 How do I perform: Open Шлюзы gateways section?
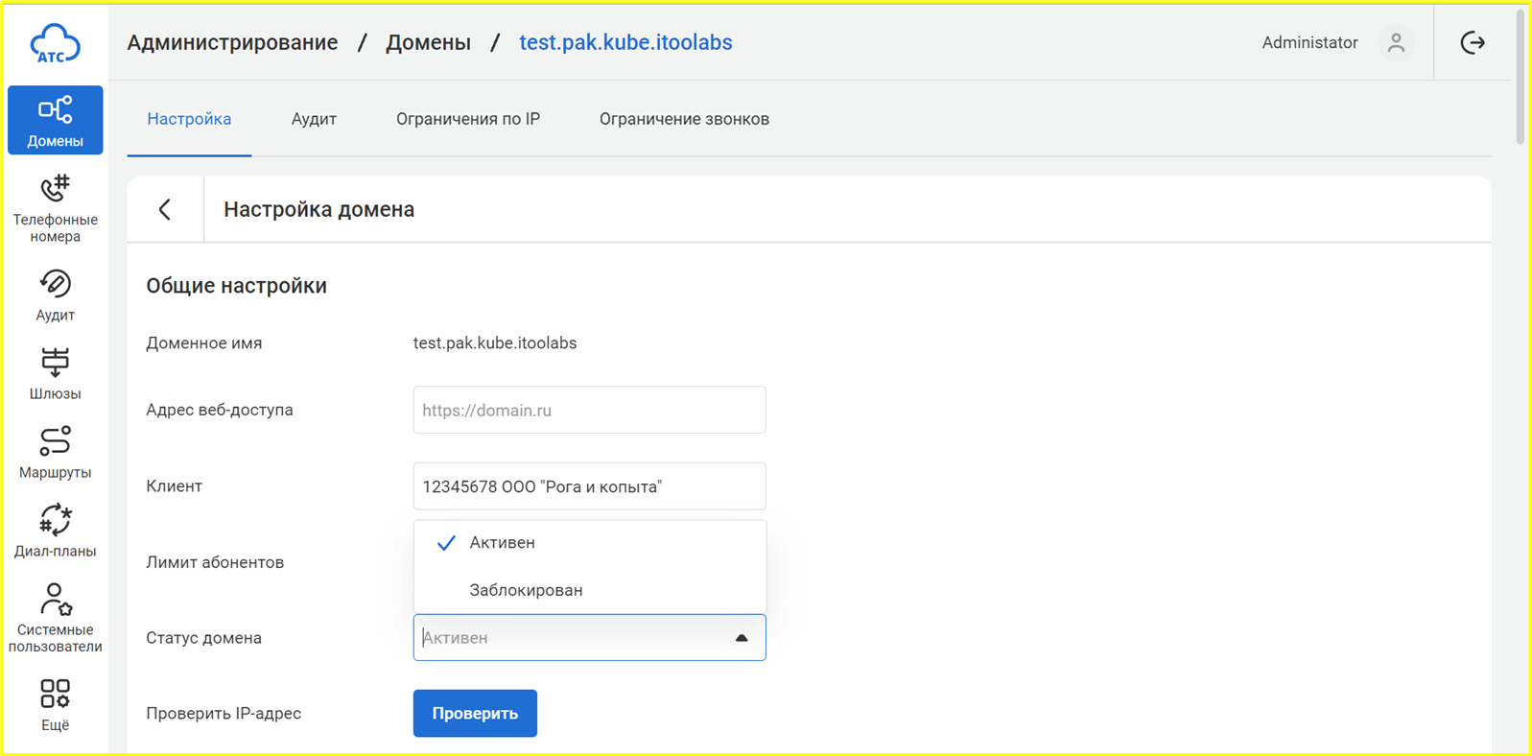coord(55,373)
